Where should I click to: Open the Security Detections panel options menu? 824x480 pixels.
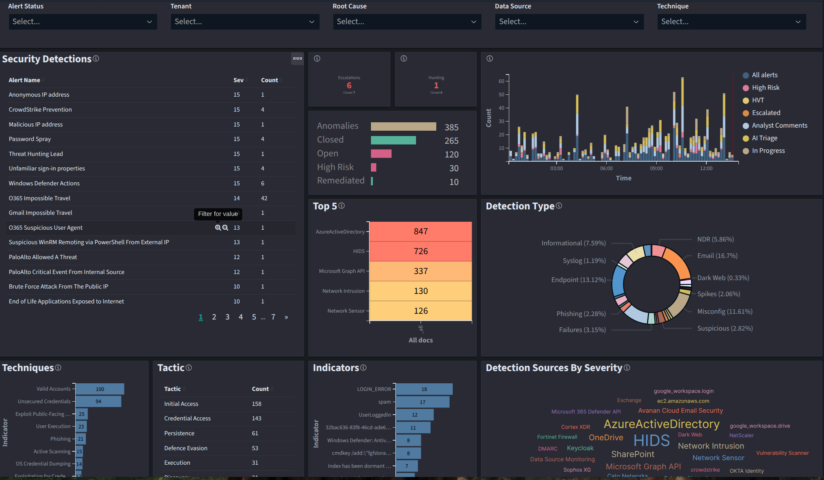pos(297,58)
